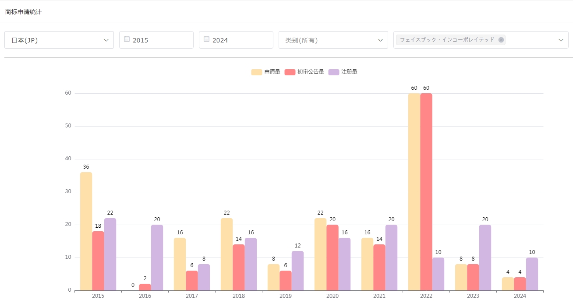
Task: Toggle the 初审公告量 legend series
Action: tap(304, 72)
